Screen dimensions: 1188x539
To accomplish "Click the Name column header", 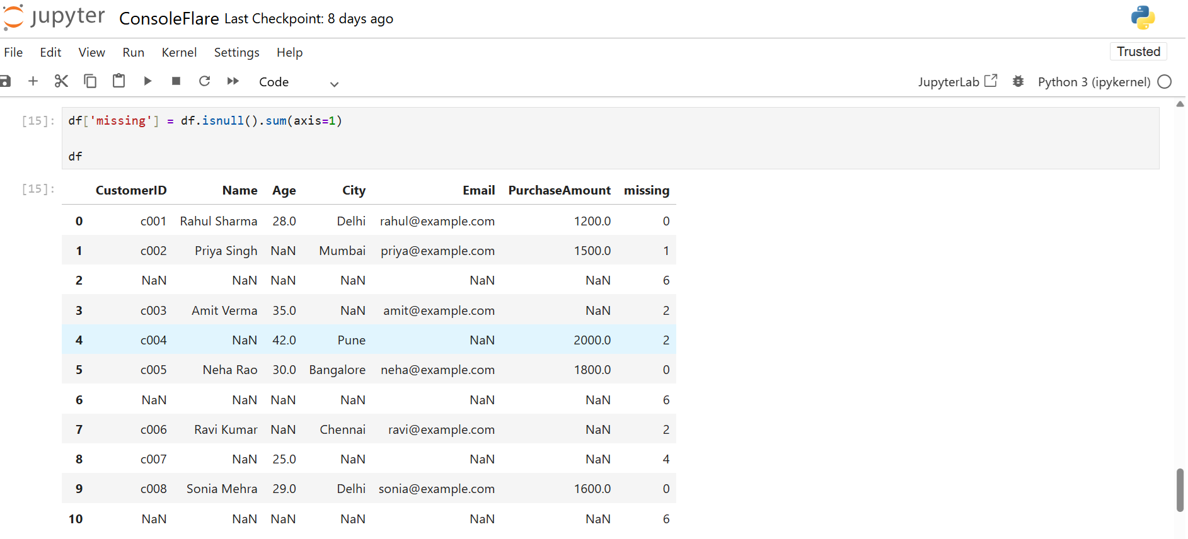I will pos(239,190).
